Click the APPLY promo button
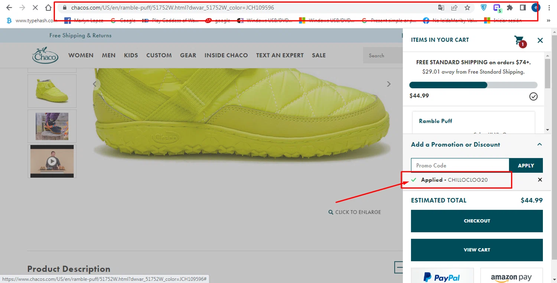Viewport: 557px width, 283px height. click(x=526, y=165)
